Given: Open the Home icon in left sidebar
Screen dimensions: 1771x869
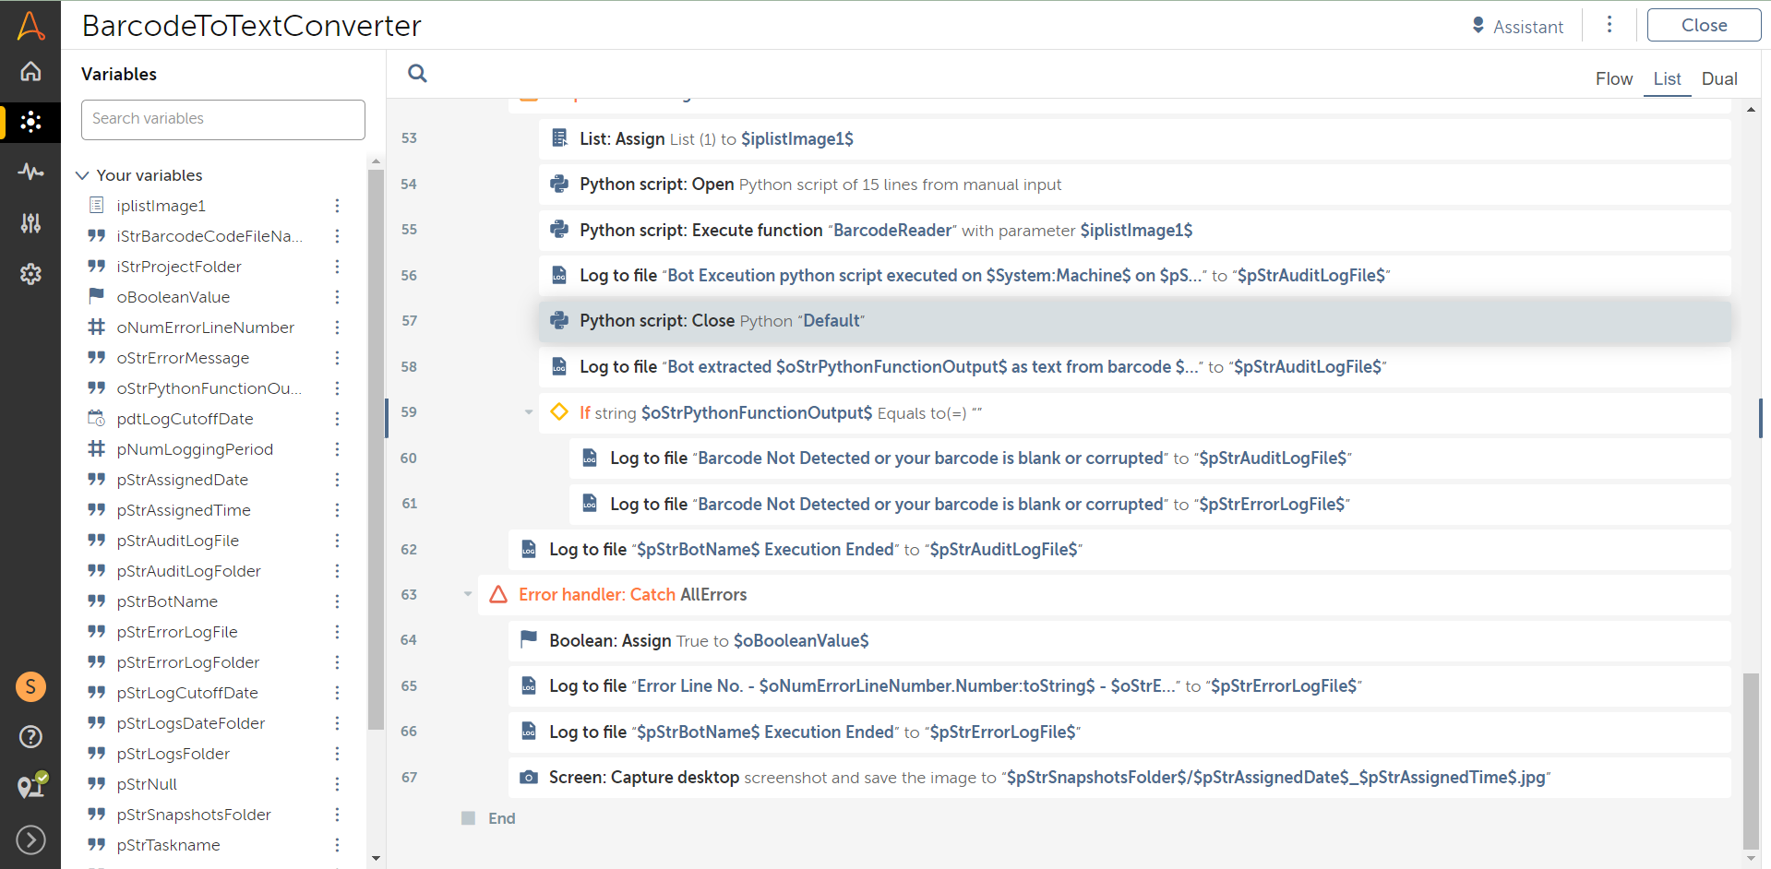Looking at the screenshot, I should 30,71.
